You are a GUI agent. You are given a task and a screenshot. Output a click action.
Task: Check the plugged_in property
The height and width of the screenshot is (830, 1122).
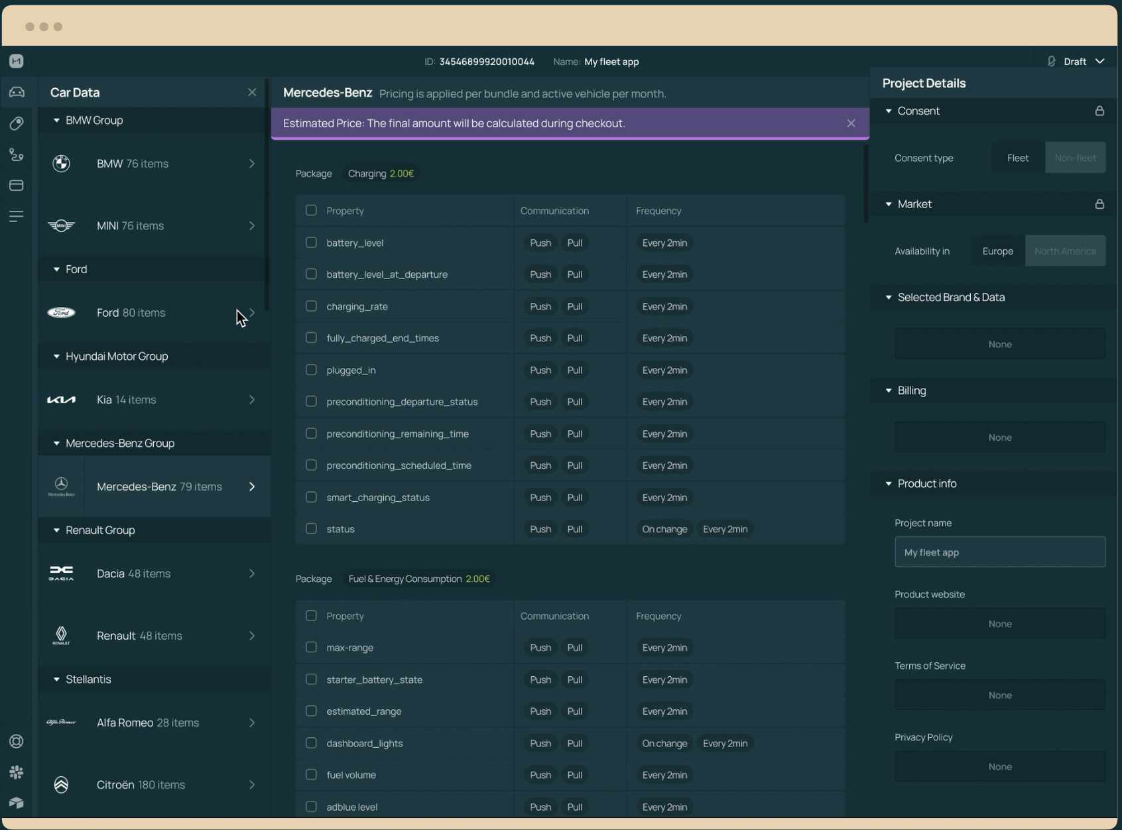click(x=311, y=370)
